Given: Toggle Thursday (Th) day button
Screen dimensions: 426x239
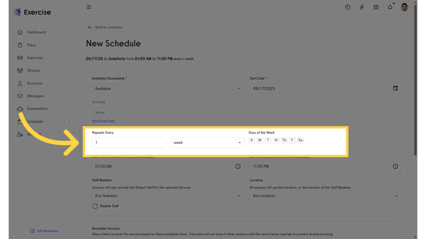Looking at the screenshot, I should (284, 140).
